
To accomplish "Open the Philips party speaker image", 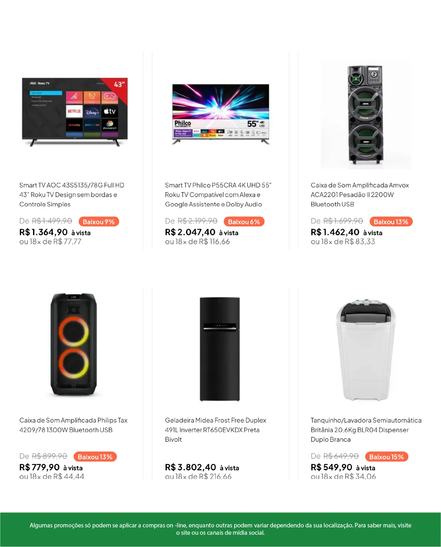I will pyautogui.click(x=74, y=345).
